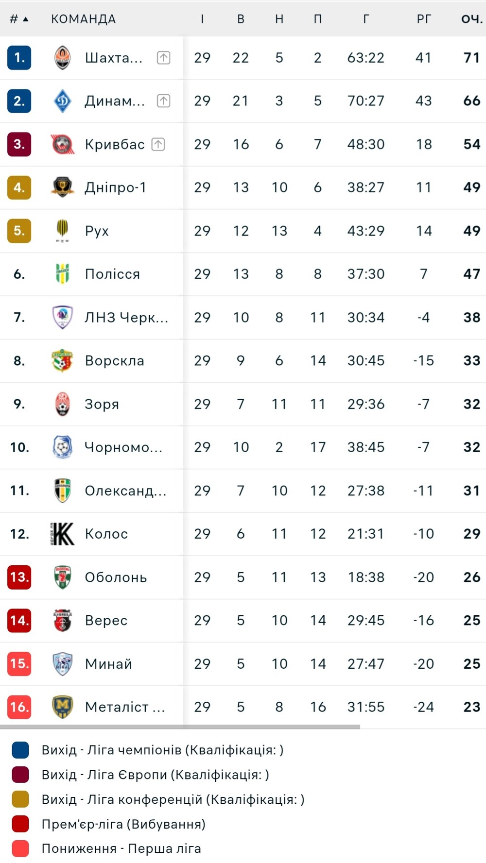Click the Europa League maroon legend swatch
The height and width of the screenshot is (863, 486).
pyautogui.click(x=20, y=775)
